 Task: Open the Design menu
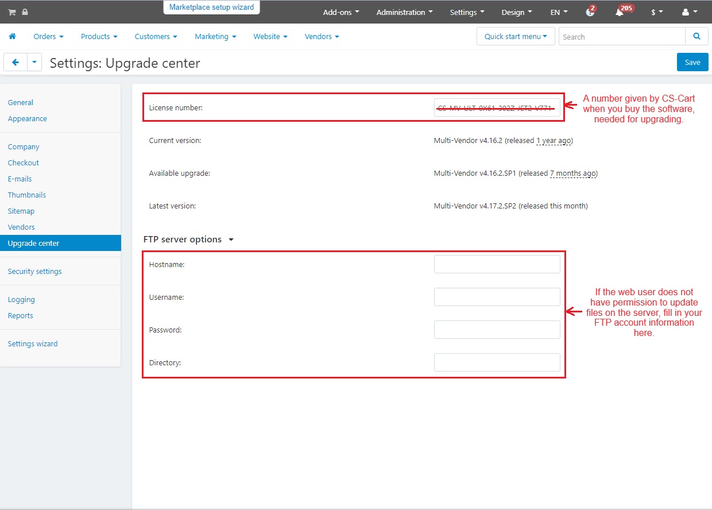click(516, 12)
